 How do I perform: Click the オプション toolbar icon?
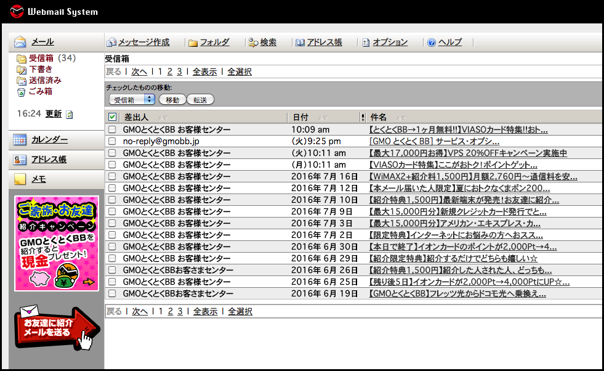coord(366,43)
